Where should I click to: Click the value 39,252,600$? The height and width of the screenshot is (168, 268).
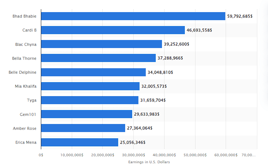[177, 44]
